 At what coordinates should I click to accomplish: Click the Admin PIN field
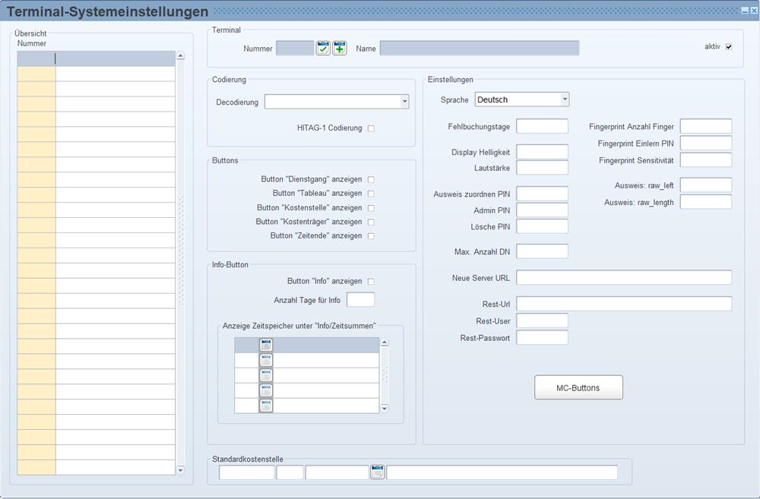542,210
